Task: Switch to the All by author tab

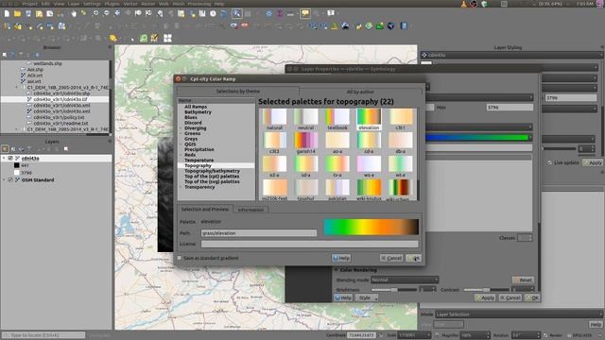Action: coord(360,92)
